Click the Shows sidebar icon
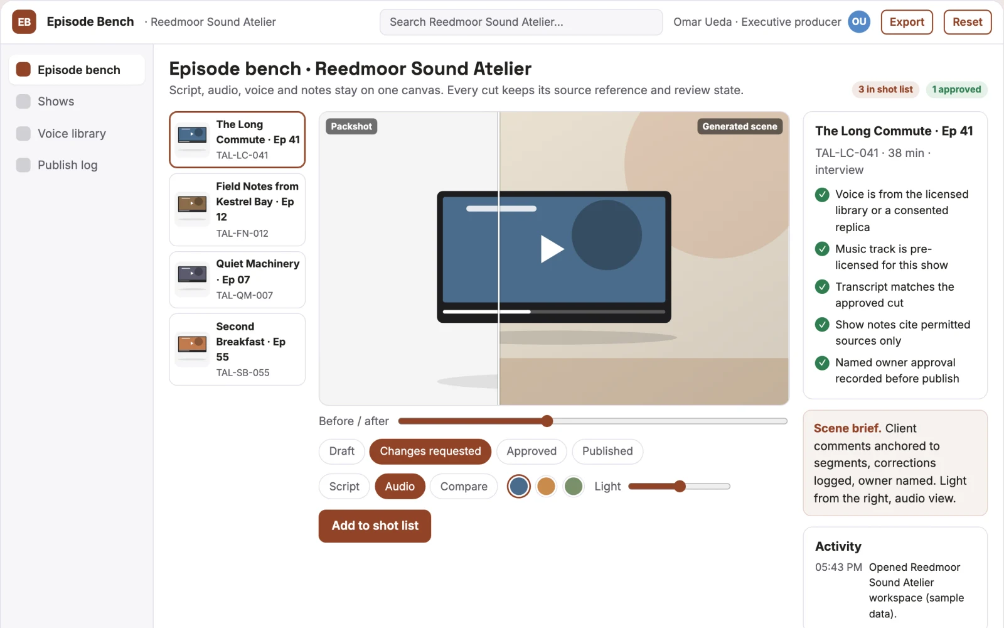Viewport: 1004px width, 628px height. (x=23, y=101)
